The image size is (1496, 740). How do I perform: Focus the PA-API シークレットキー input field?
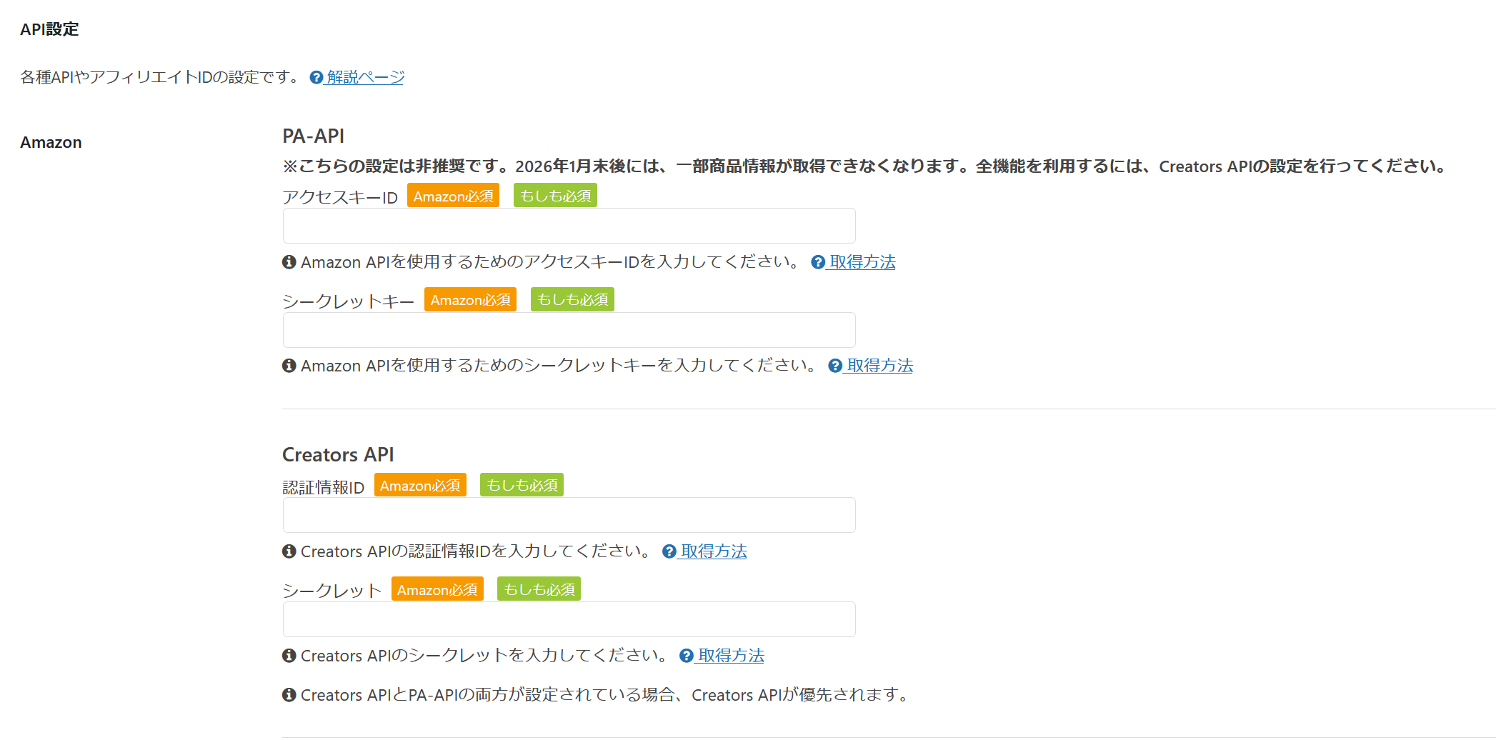pyautogui.click(x=569, y=330)
